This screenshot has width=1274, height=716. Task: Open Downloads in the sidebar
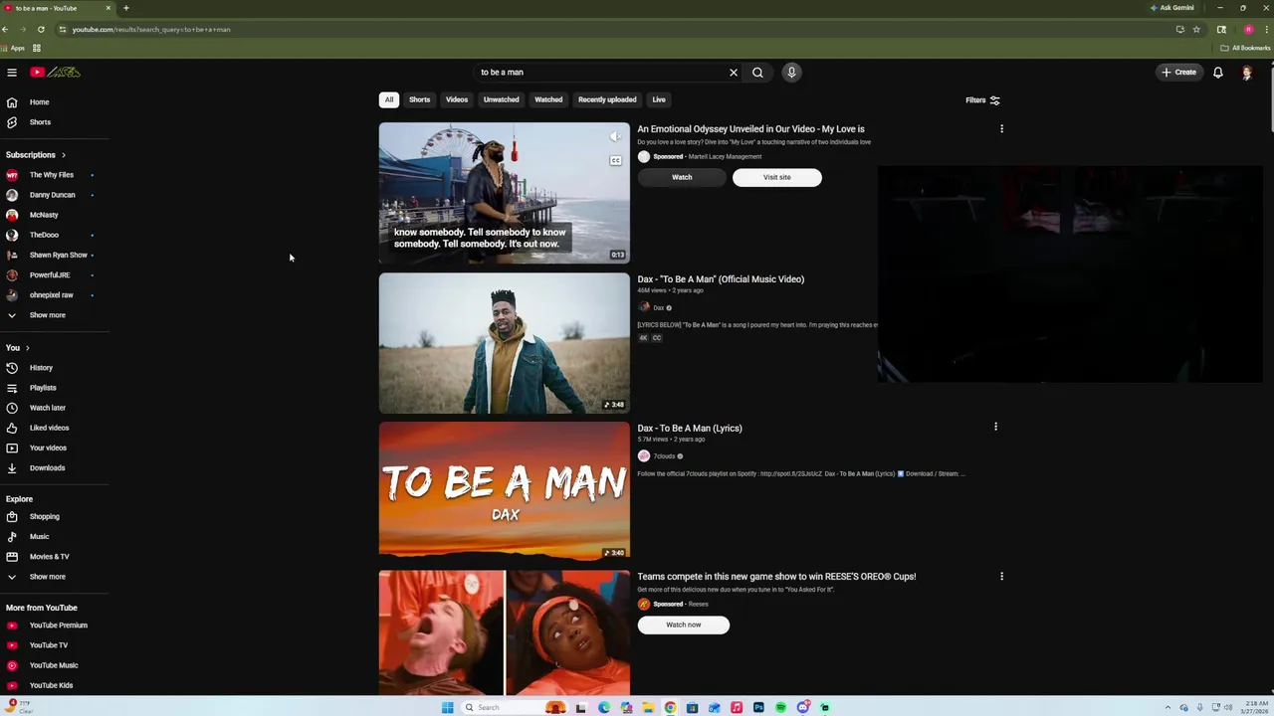[47, 467]
